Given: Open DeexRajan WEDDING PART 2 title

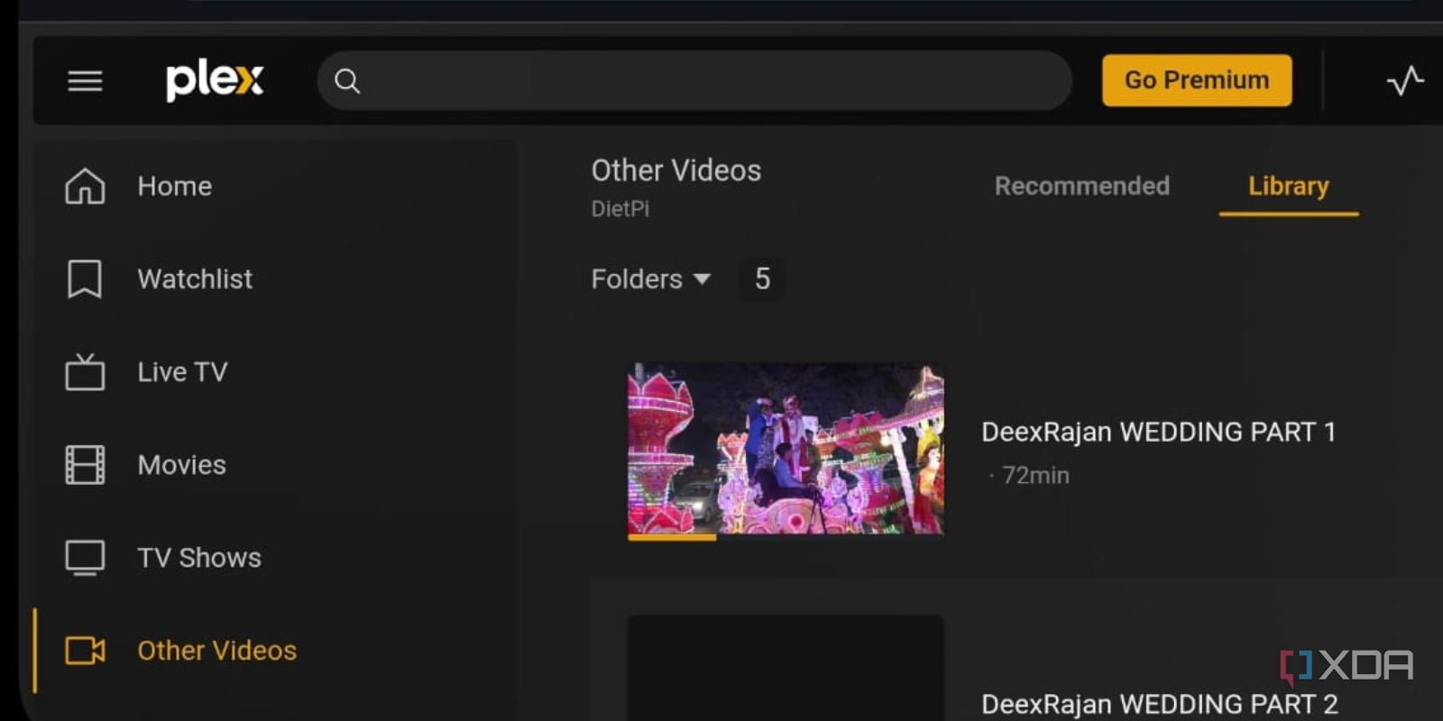Looking at the screenshot, I should 1160,704.
